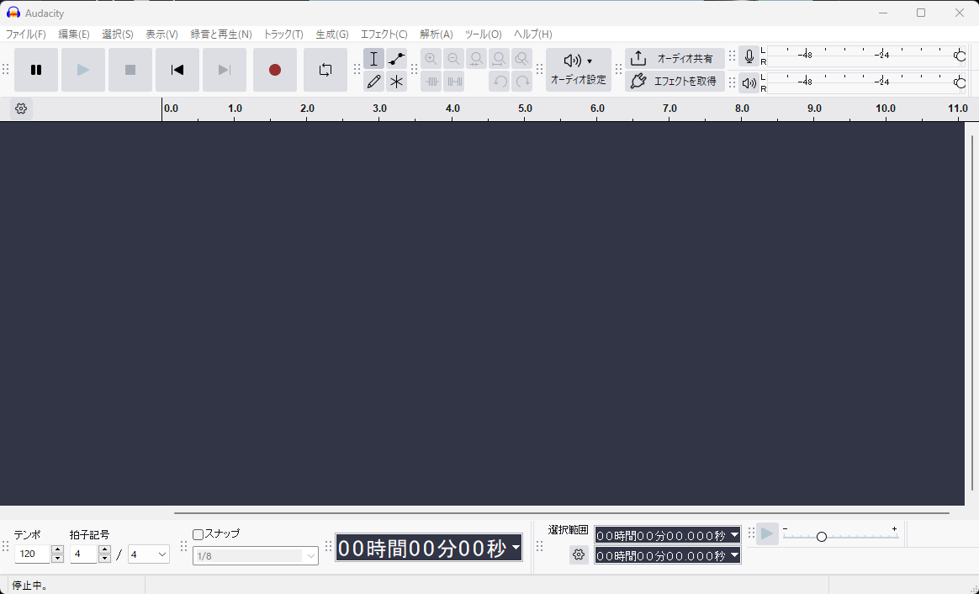Enable the スナップ checkbox
This screenshot has height=594, width=979.
click(198, 534)
